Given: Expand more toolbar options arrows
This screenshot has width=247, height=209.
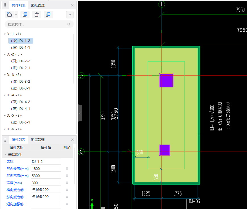Looking at the screenshot, I should (x=70, y=15).
